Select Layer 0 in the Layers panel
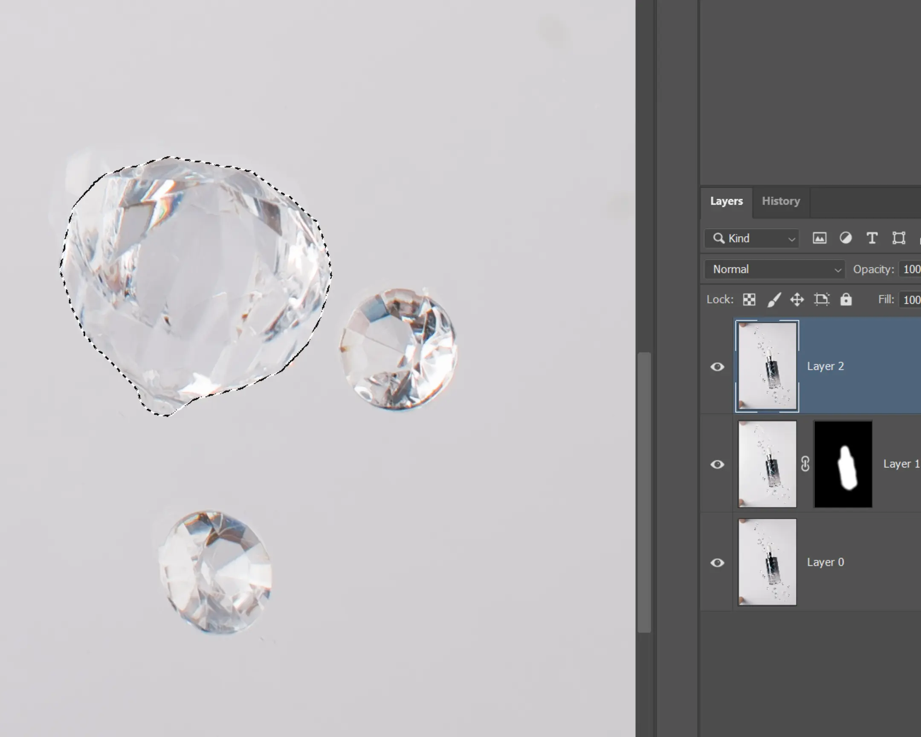This screenshot has height=737, width=921. pos(825,562)
